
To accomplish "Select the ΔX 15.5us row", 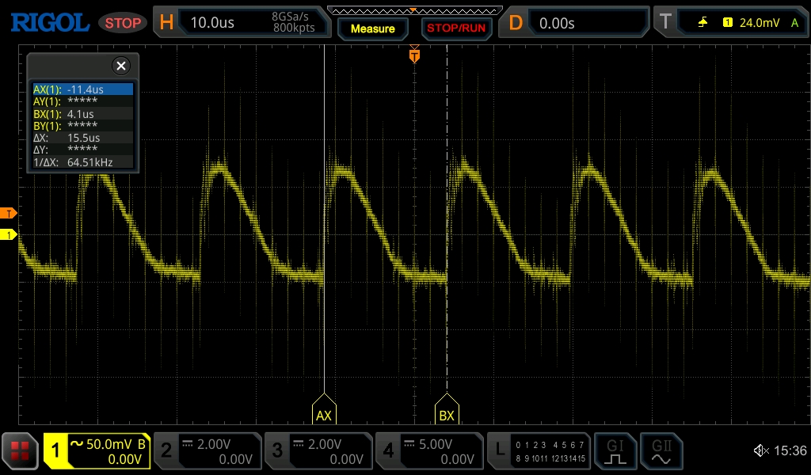I will pyautogui.click(x=82, y=138).
